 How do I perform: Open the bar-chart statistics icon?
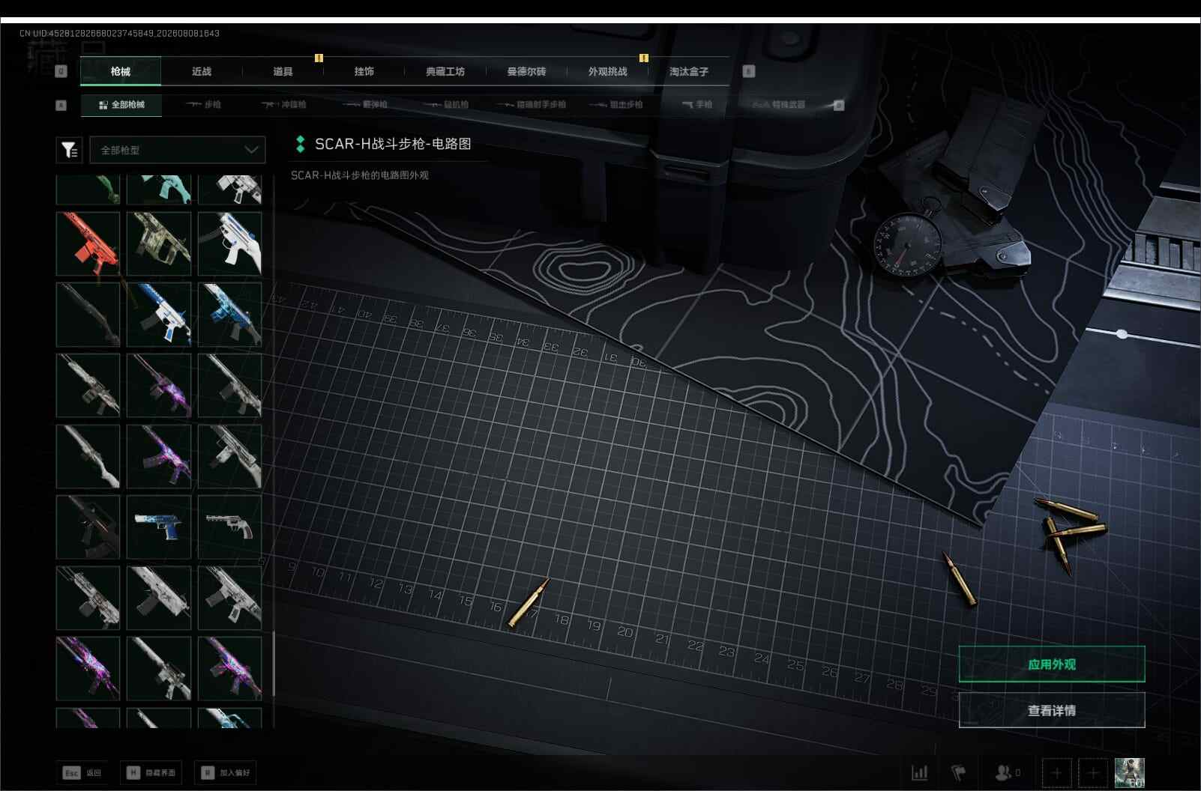pos(920,772)
